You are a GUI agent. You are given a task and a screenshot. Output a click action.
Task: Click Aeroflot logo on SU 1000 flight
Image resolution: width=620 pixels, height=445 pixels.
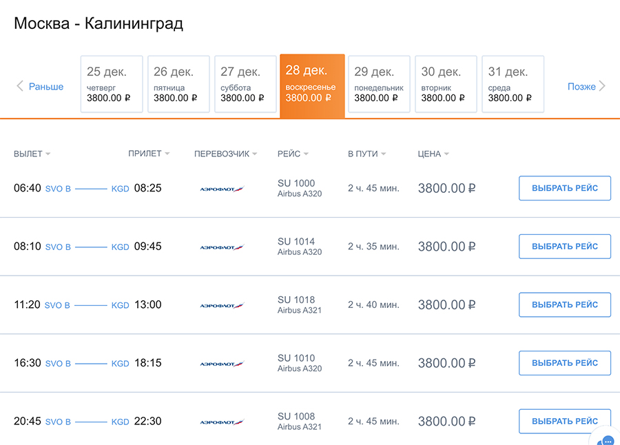click(x=222, y=188)
